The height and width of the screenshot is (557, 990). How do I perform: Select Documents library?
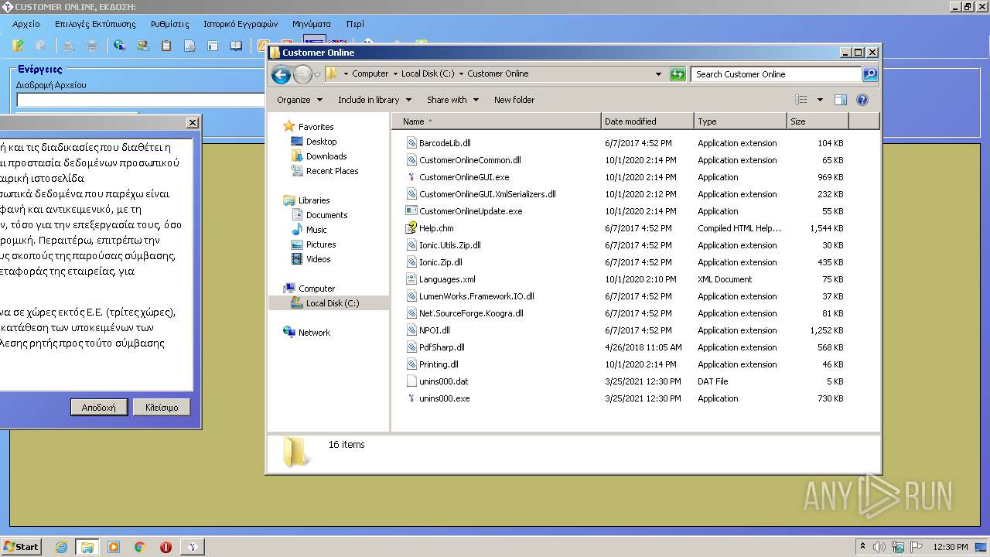[326, 215]
